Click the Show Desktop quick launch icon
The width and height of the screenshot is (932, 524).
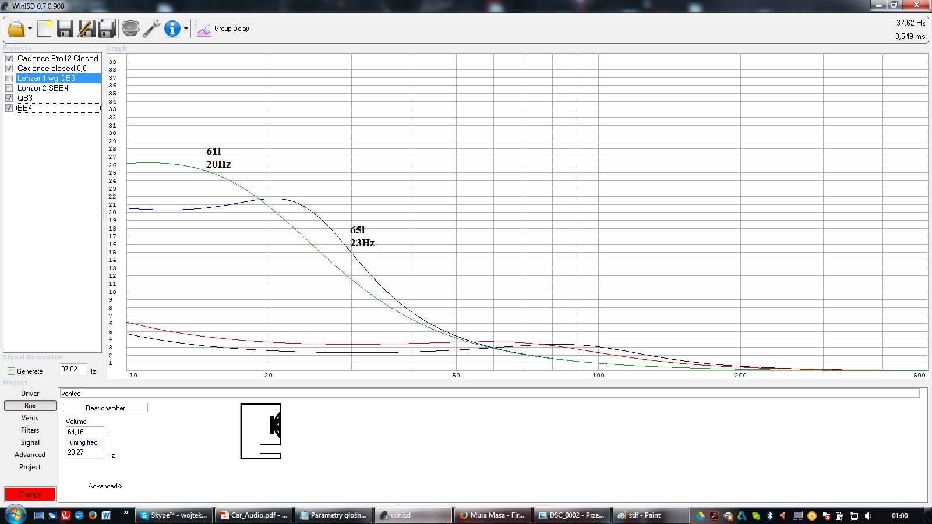[39, 516]
